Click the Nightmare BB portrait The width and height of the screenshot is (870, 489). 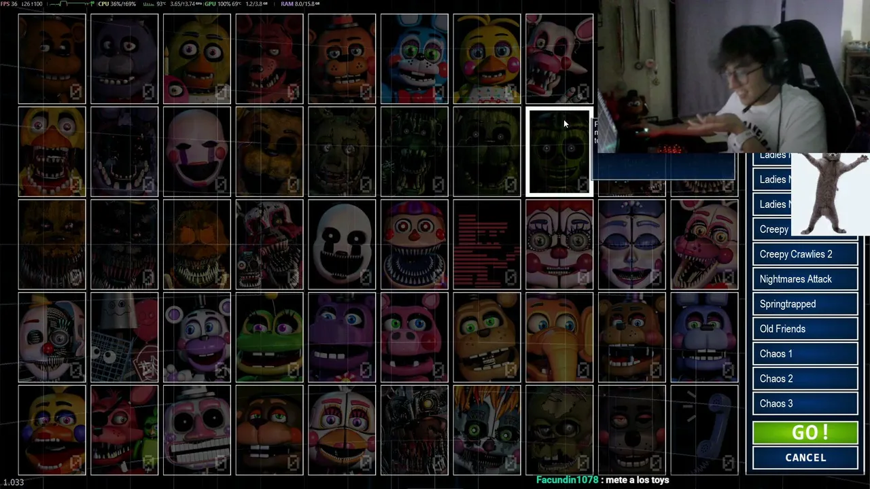415,244
